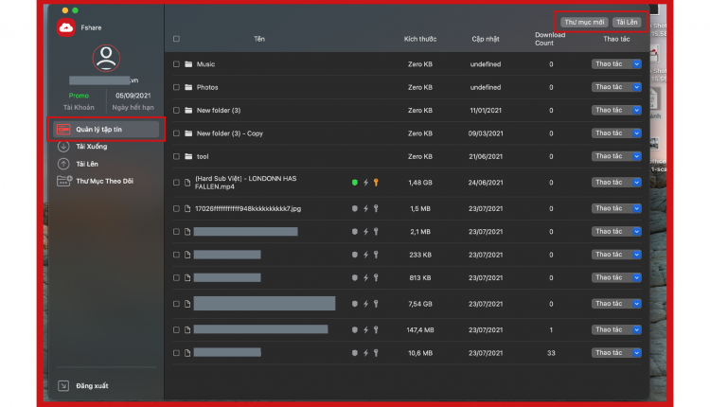Click the shield icon on the 17026...jpg row
Screen dimensions: 710x407
(355, 209)
